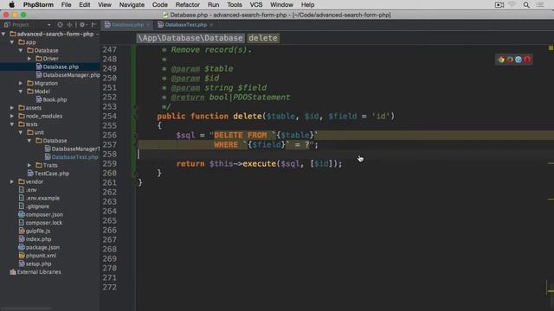Click the delete method breadcrumb
The width and height of the screenshot is (554, 311).
point(263,38)
